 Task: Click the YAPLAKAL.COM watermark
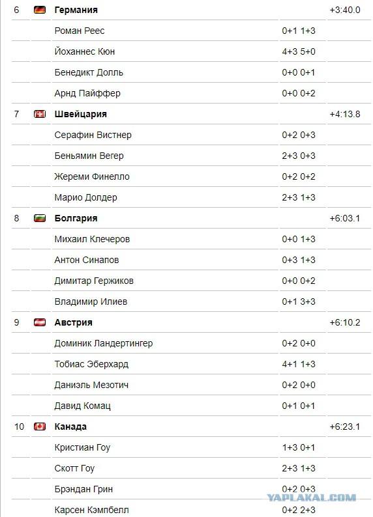312,497
